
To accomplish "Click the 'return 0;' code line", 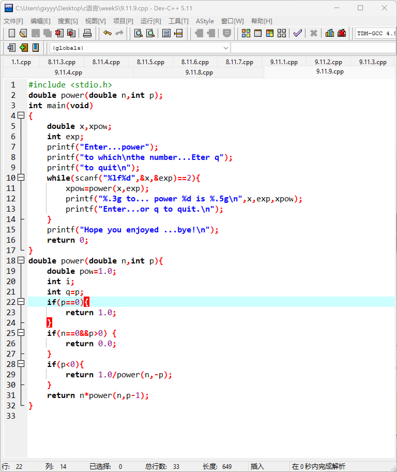I will point(67,240).
